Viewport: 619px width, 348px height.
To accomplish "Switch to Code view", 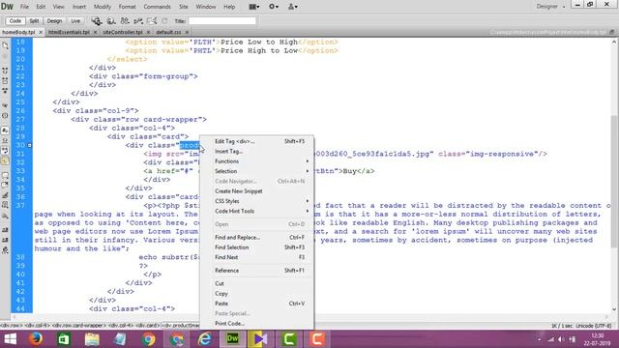I will [15, 21].
